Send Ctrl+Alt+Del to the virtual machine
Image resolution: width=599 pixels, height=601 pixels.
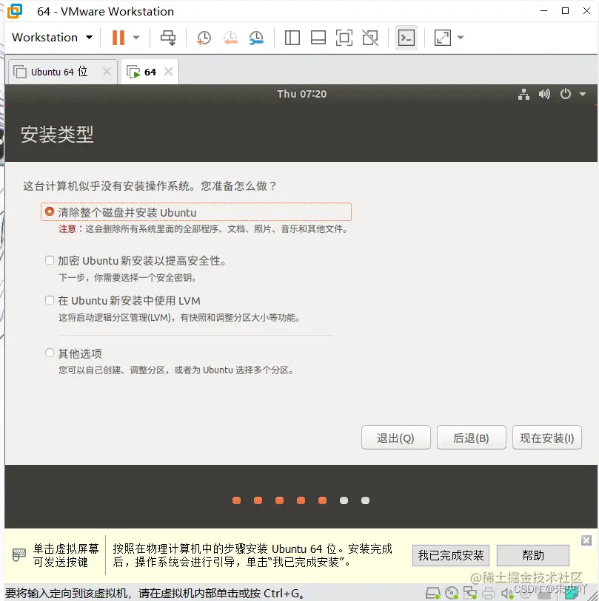(168, 38)
